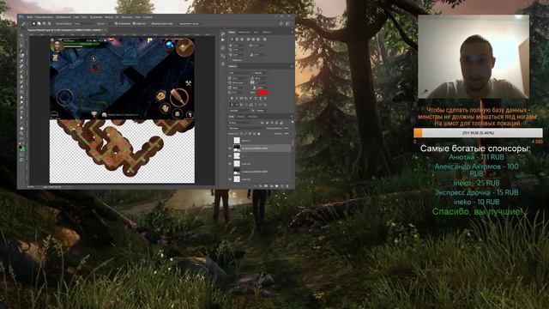Viewport: 549px width, 309px height.
Task: Select the Clone Stamp tool
Action: point(21,76)
